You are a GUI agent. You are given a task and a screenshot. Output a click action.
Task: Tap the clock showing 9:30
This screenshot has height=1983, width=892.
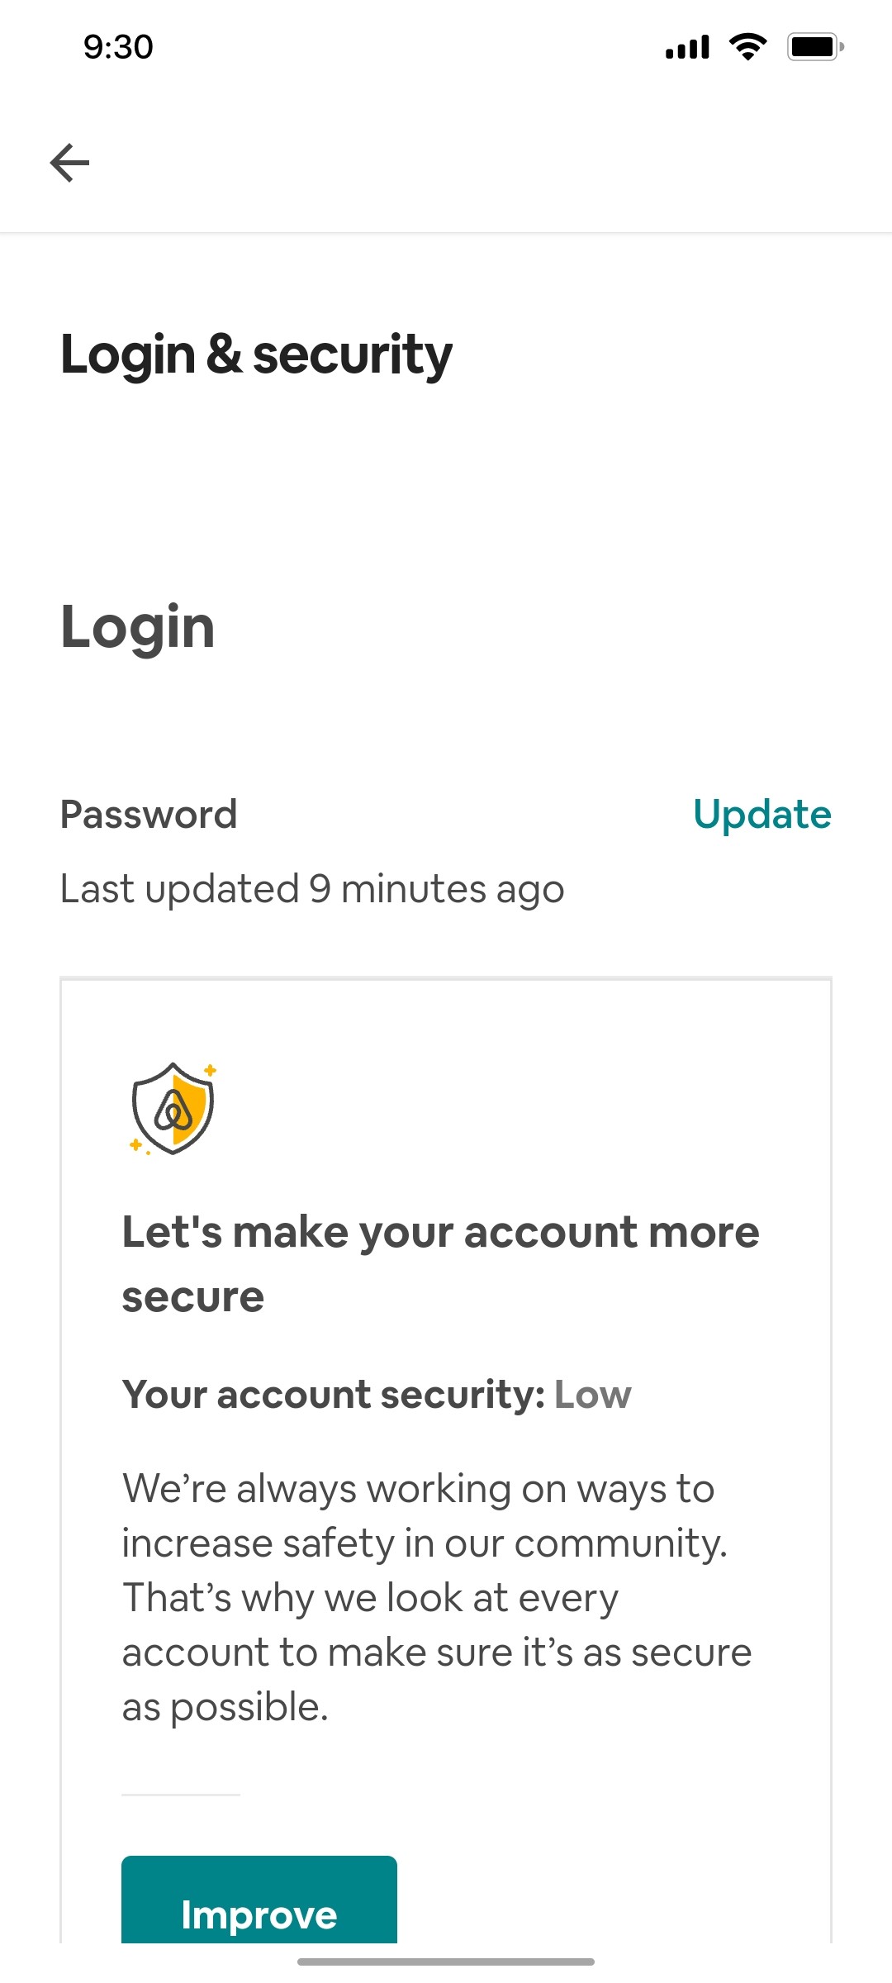click(x=116, y=47)
